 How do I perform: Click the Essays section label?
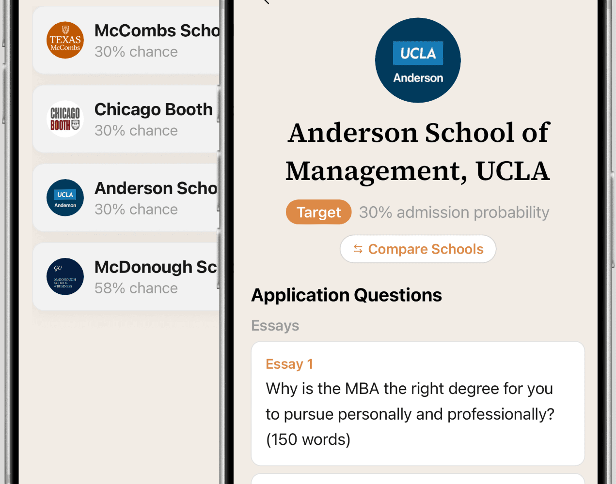coord(275,326)
